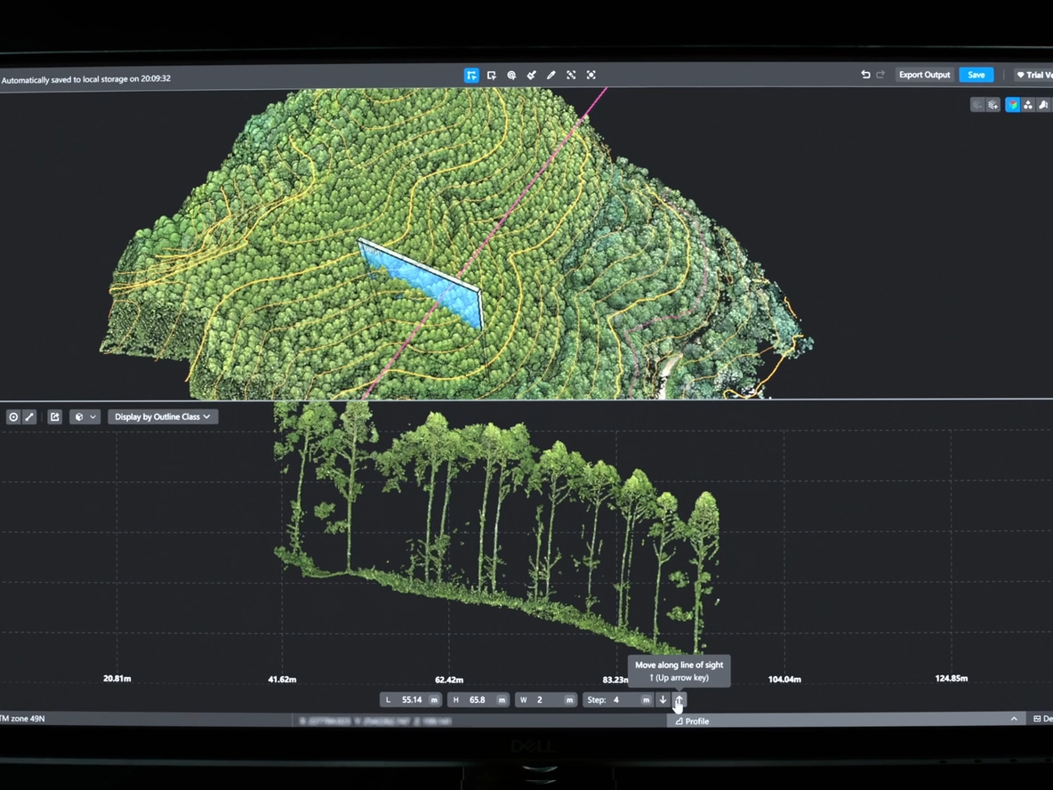Image resolution: width=1053 pixels, height=790 pixels.
Task: Open the cube view dropdown in profile toolbar
Action: tap(84, 416)
